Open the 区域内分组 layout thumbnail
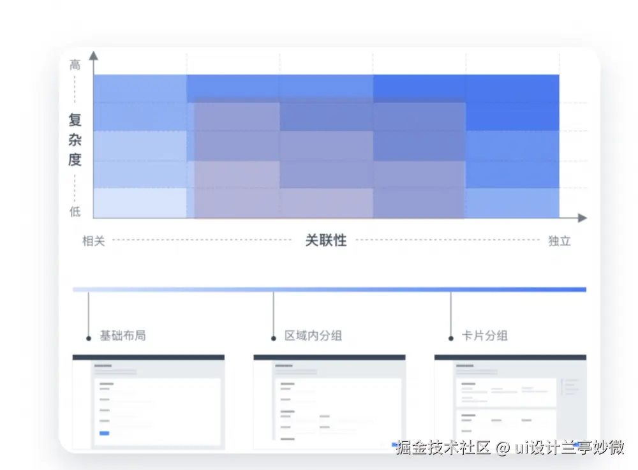The height and width of the screenshot is (470, 638). pos(330,402)
